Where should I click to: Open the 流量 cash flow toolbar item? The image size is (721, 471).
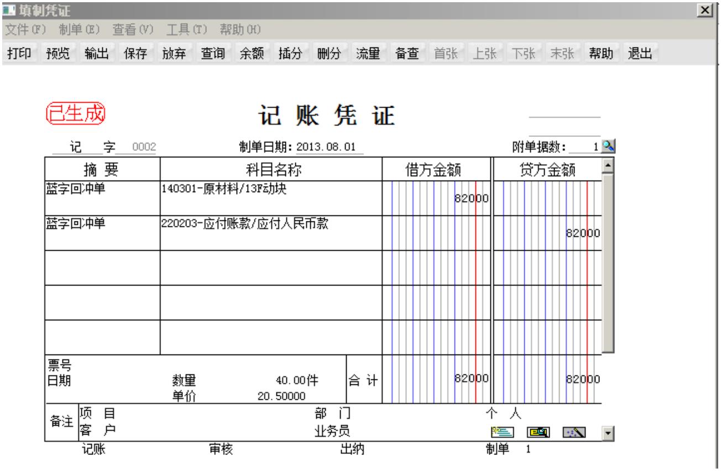point(367,54)
